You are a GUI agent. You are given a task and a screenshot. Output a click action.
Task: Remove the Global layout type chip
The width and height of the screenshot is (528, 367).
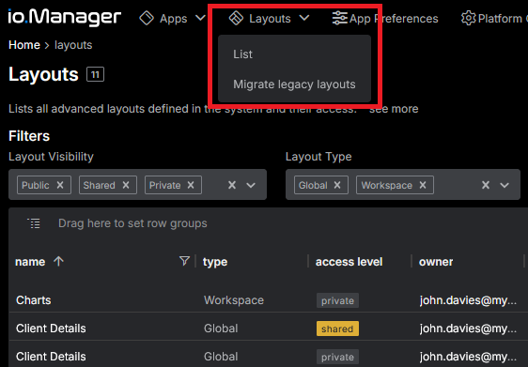(x=337, y=185)
